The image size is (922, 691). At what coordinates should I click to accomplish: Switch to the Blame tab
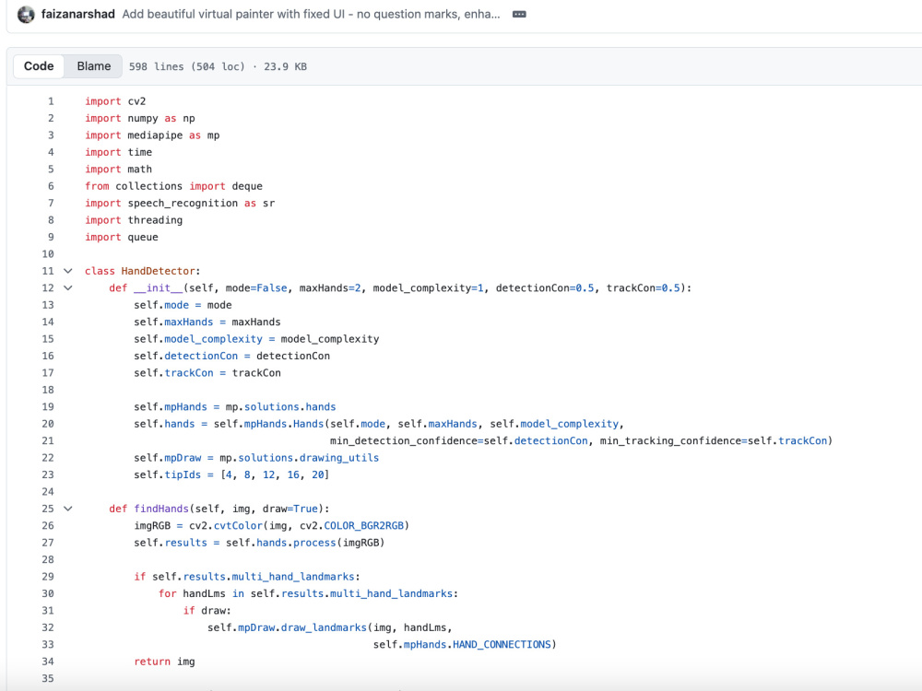coord(93,65)
